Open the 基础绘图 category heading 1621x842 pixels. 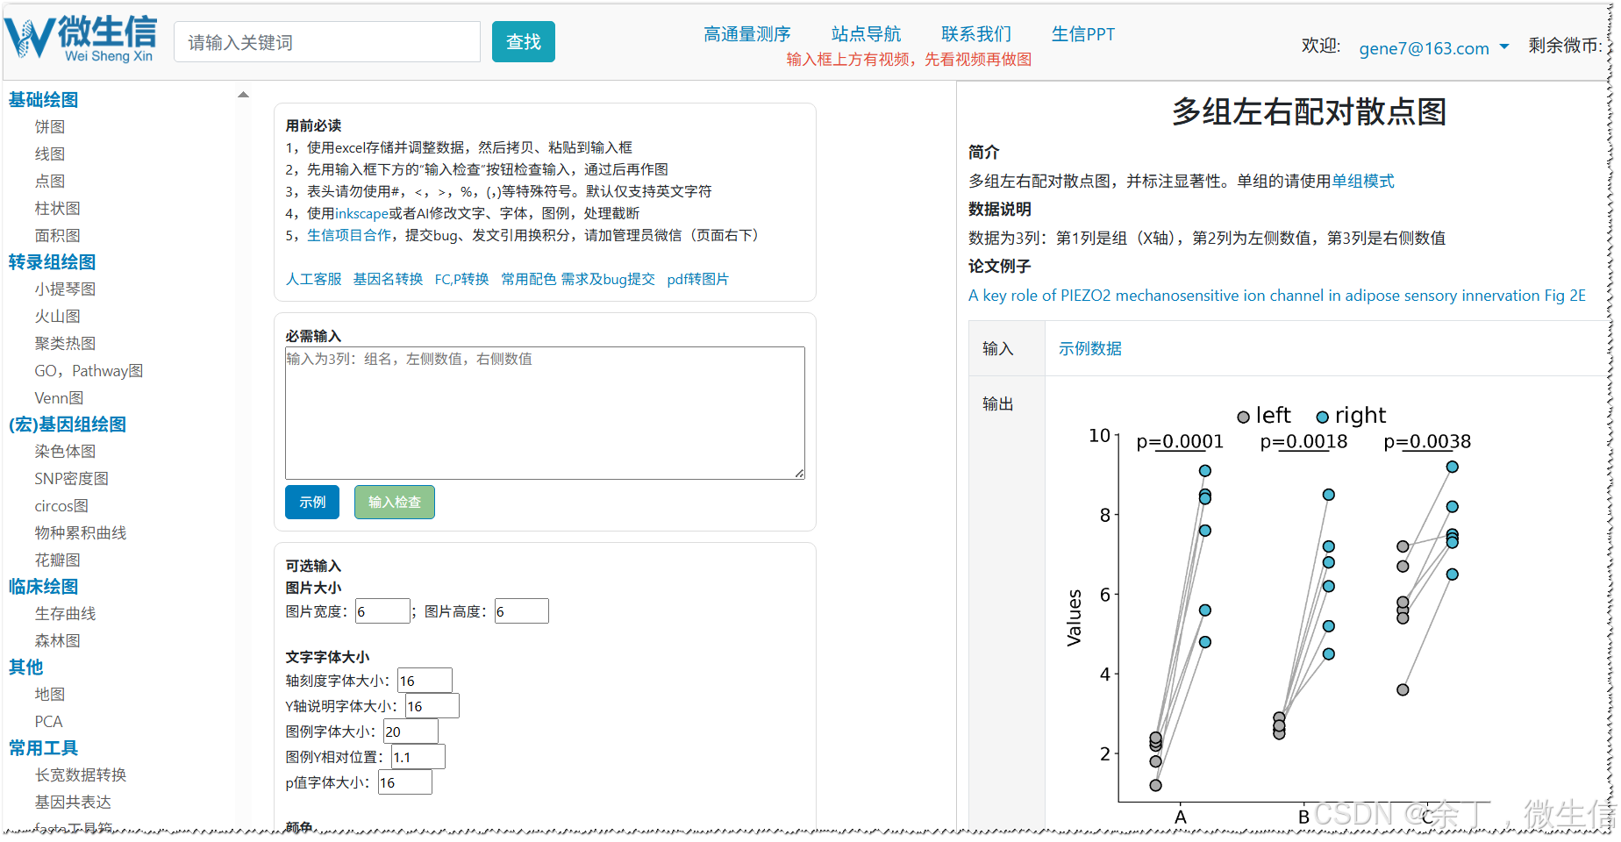pos(44,100)
